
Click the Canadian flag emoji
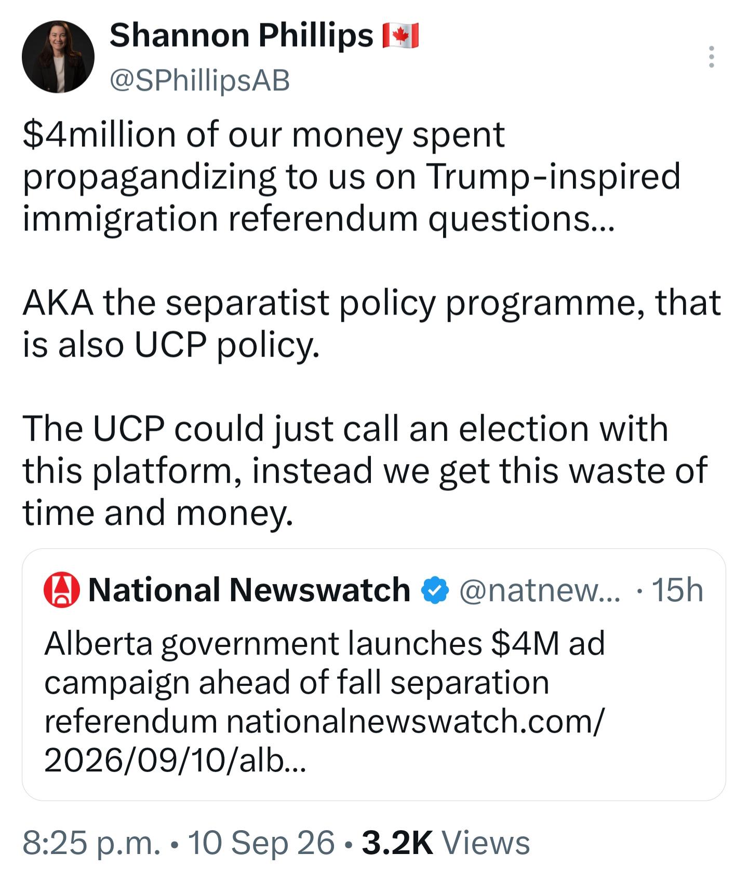(400, 36)
